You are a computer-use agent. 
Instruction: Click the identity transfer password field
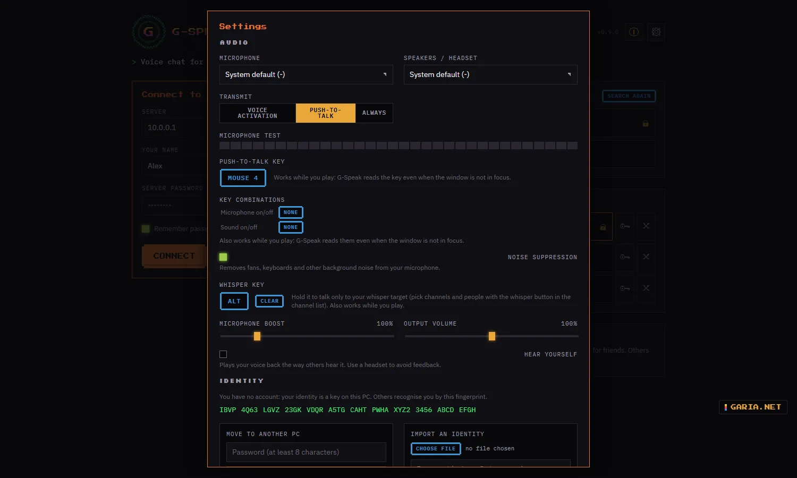(x=306, y=453)
